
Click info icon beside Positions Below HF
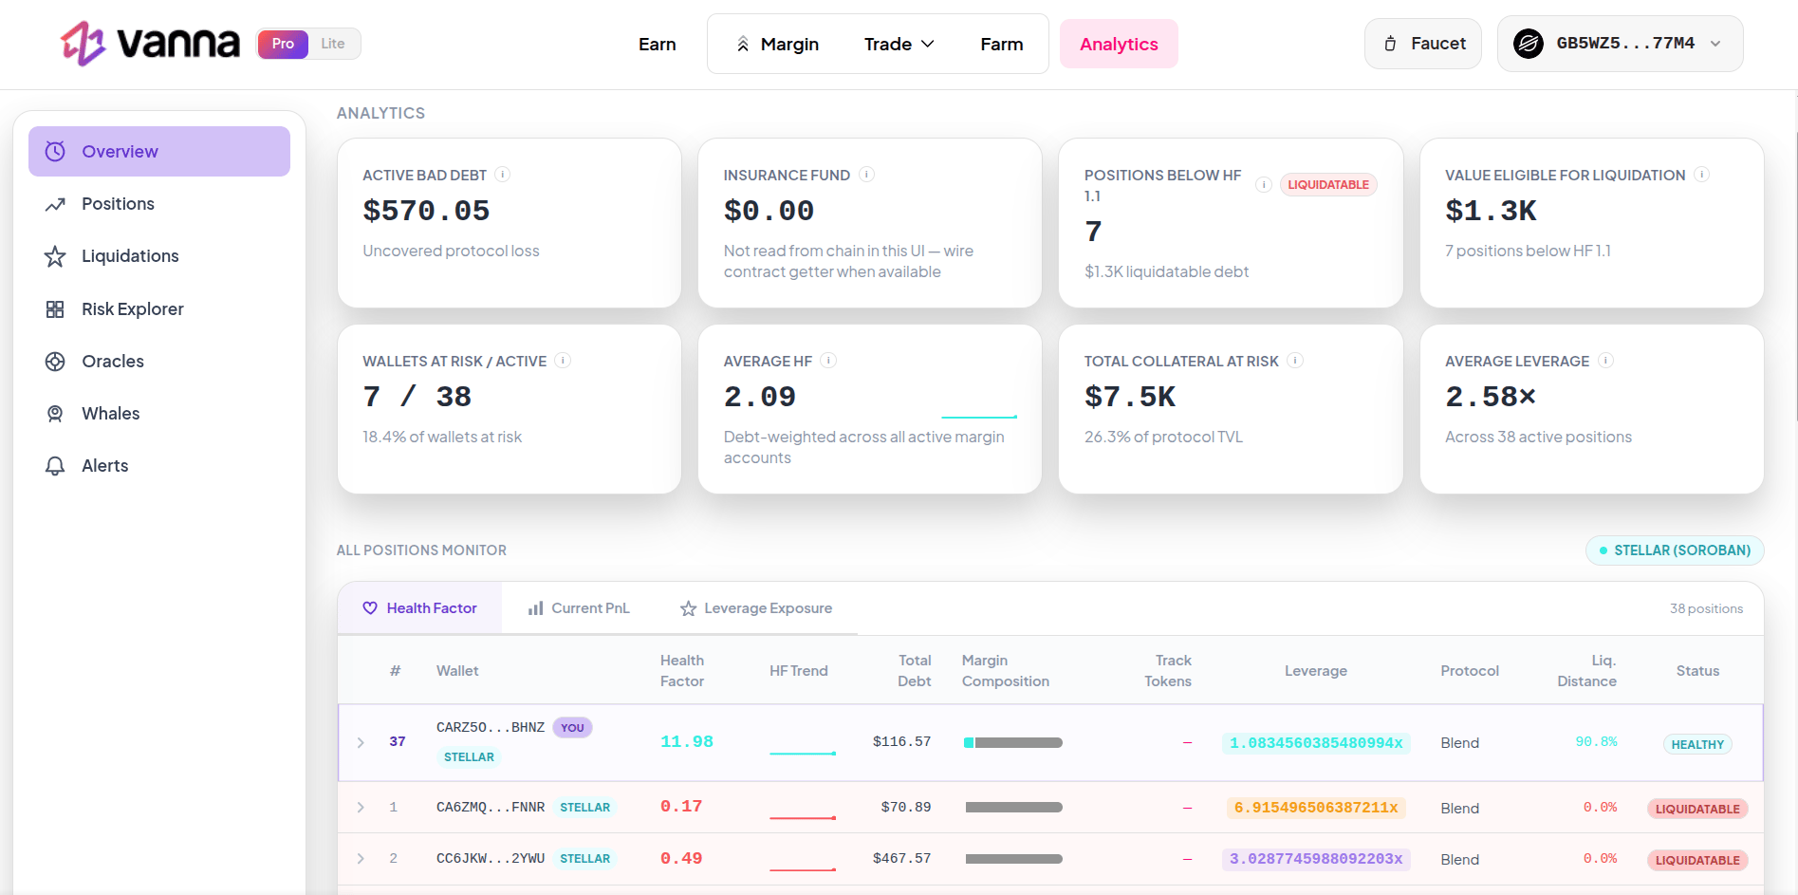point(1264,184)
